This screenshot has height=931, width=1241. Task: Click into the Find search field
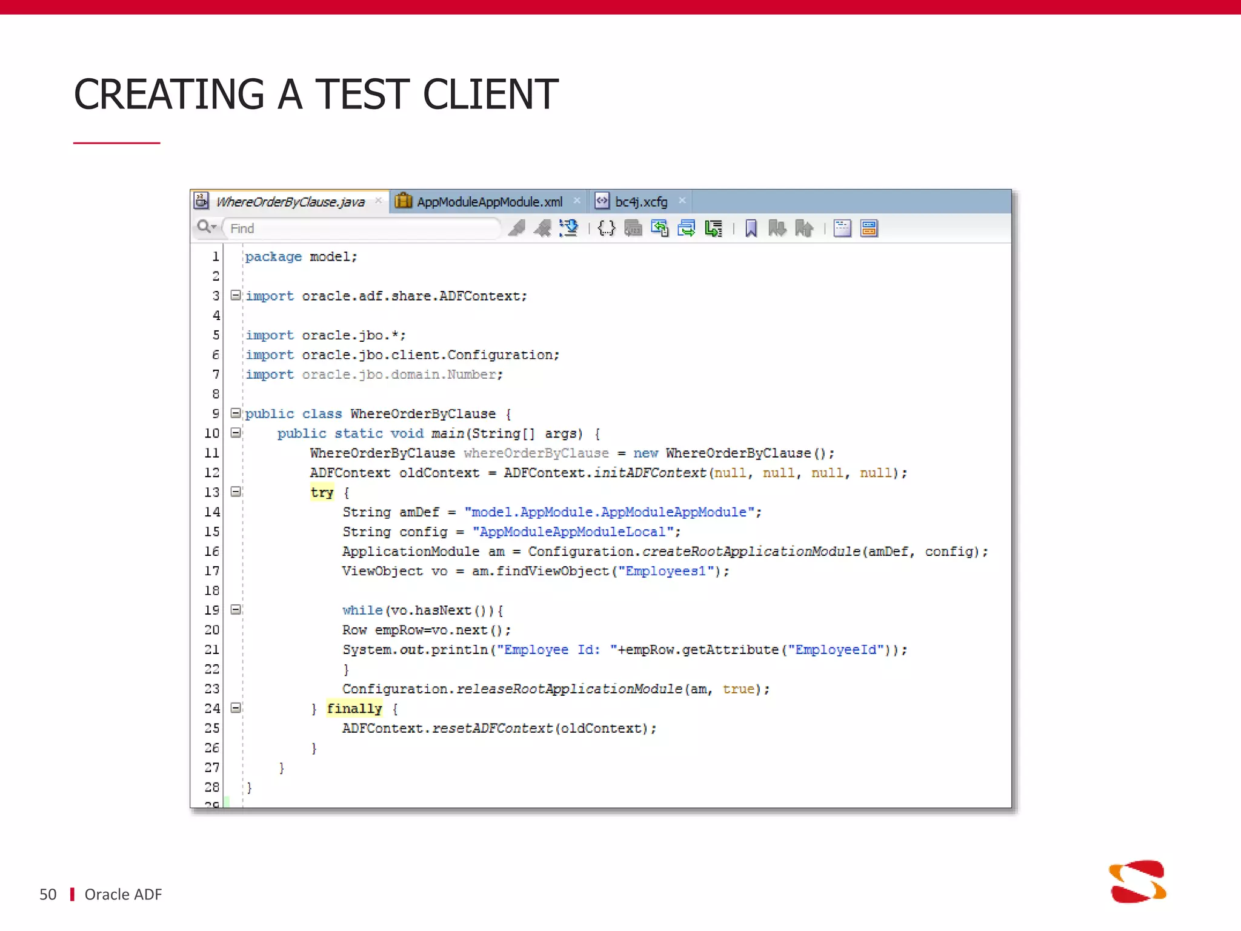coord(362,229)
